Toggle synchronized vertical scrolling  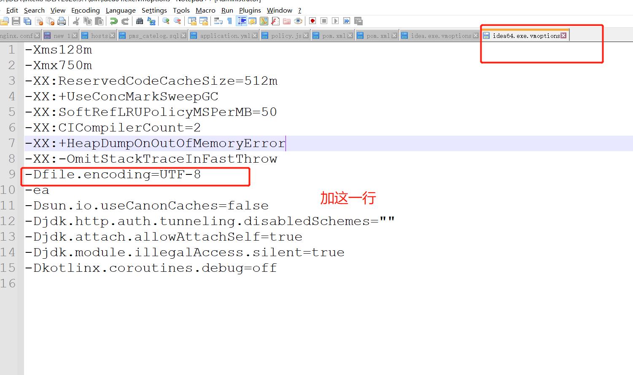pos(192,21)
